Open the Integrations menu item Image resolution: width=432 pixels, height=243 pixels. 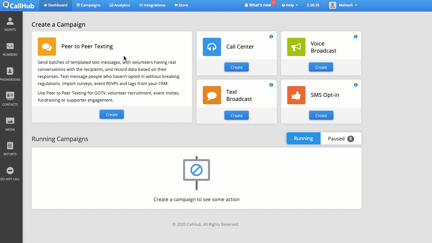(x=152, y=5)
